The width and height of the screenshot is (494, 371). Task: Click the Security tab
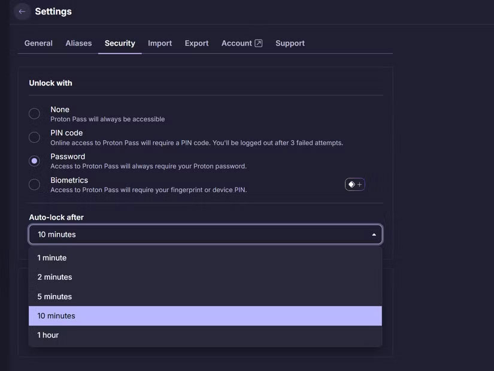(x=120, y=43)
